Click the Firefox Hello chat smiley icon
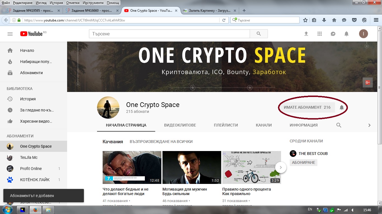This screenshot has width=382, height=214. pyautogui.click(x=344, y=20)
